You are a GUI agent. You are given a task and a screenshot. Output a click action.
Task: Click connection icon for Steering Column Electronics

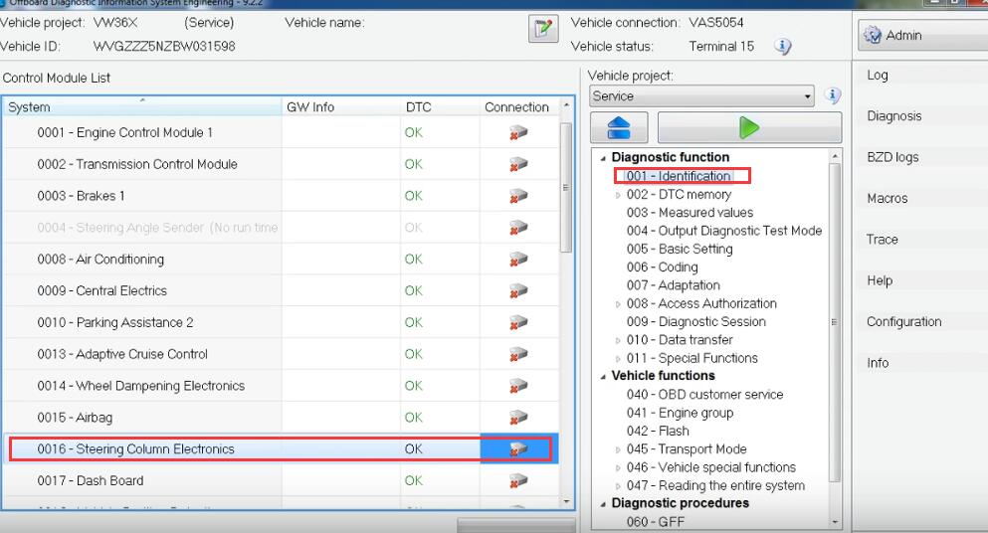point(518,449)
